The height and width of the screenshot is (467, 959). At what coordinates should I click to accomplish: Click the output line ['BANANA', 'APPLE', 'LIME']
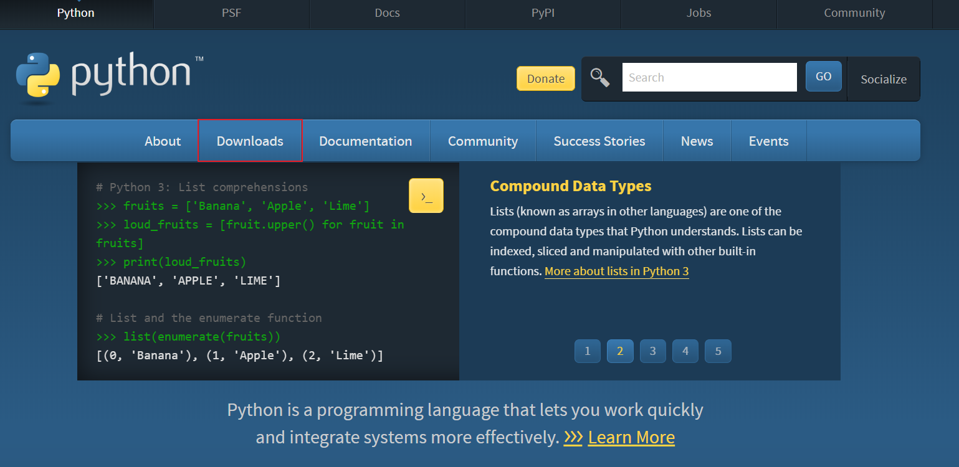(188, 281)
